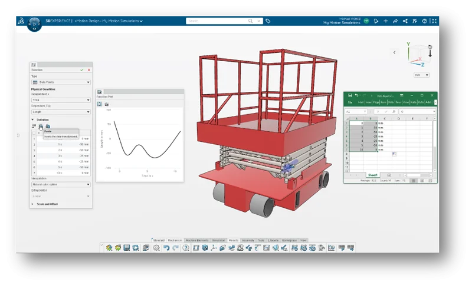Open the Independent x Time dropdown

tap(61, 100)
